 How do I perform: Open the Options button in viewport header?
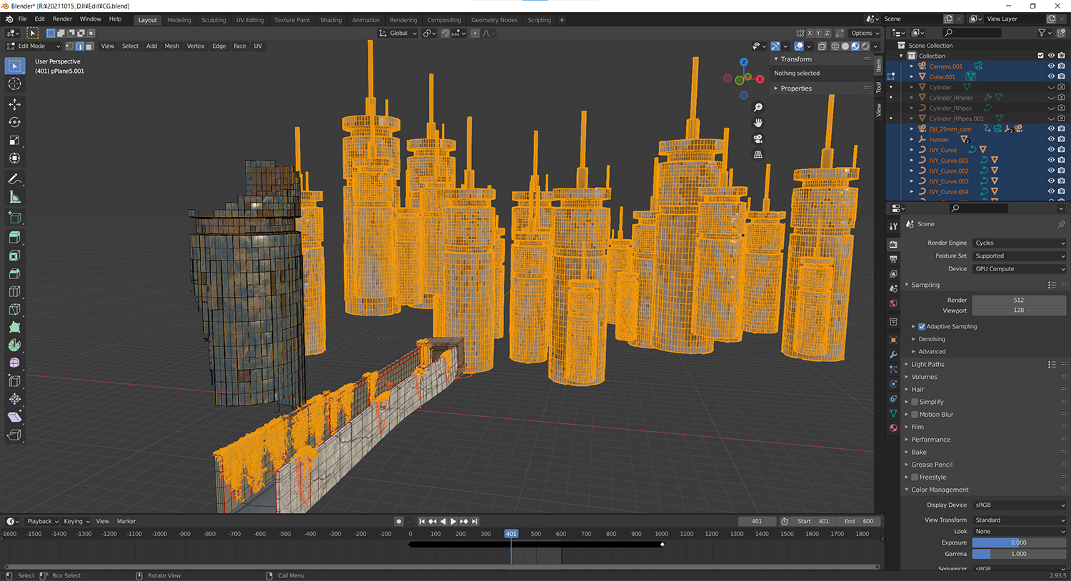click(865, 34)
